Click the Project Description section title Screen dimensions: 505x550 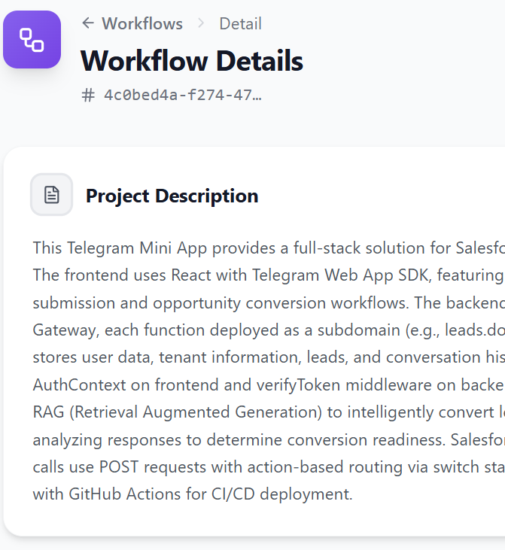pyautogui.click(x=172, y=196)
